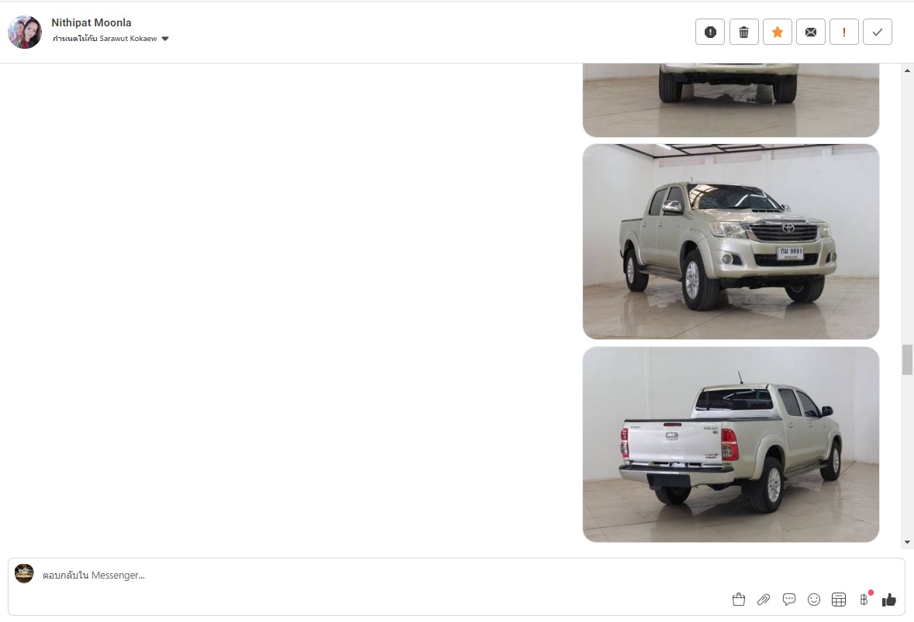Delete conversation using trash icon

click(743, 32)
